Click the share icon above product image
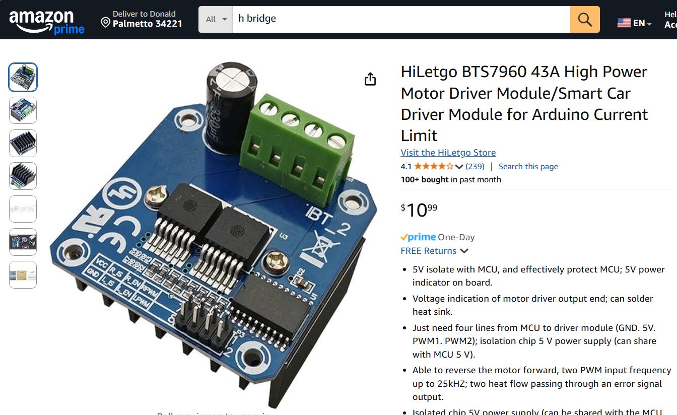Viewport: 677px width, 415px height. coord(370,79)
